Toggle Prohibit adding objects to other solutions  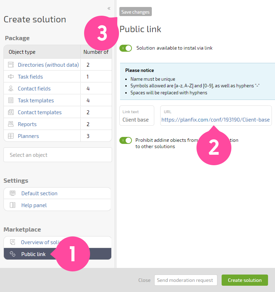tap(126, 140)
